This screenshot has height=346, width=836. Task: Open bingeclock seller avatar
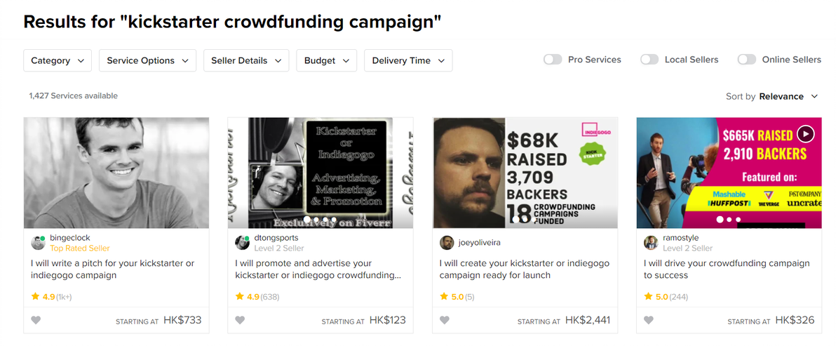(38, 243)
